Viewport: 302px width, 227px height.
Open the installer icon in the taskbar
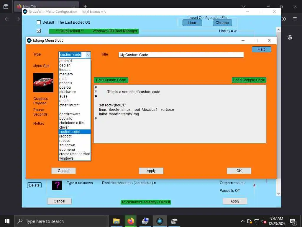pyautogui.click(x=174, y=221)
